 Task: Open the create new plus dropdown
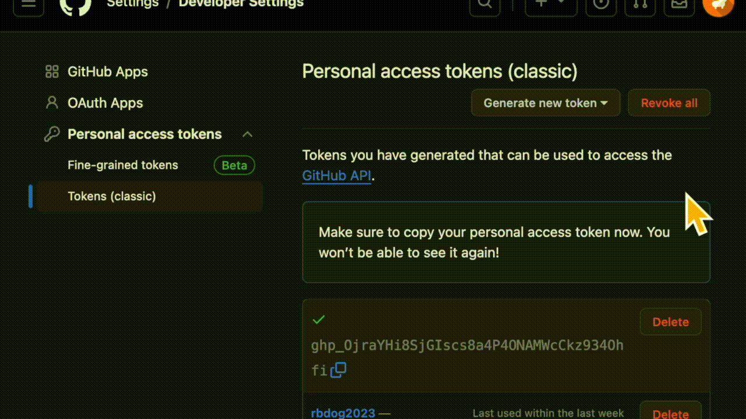coord(551,5)
